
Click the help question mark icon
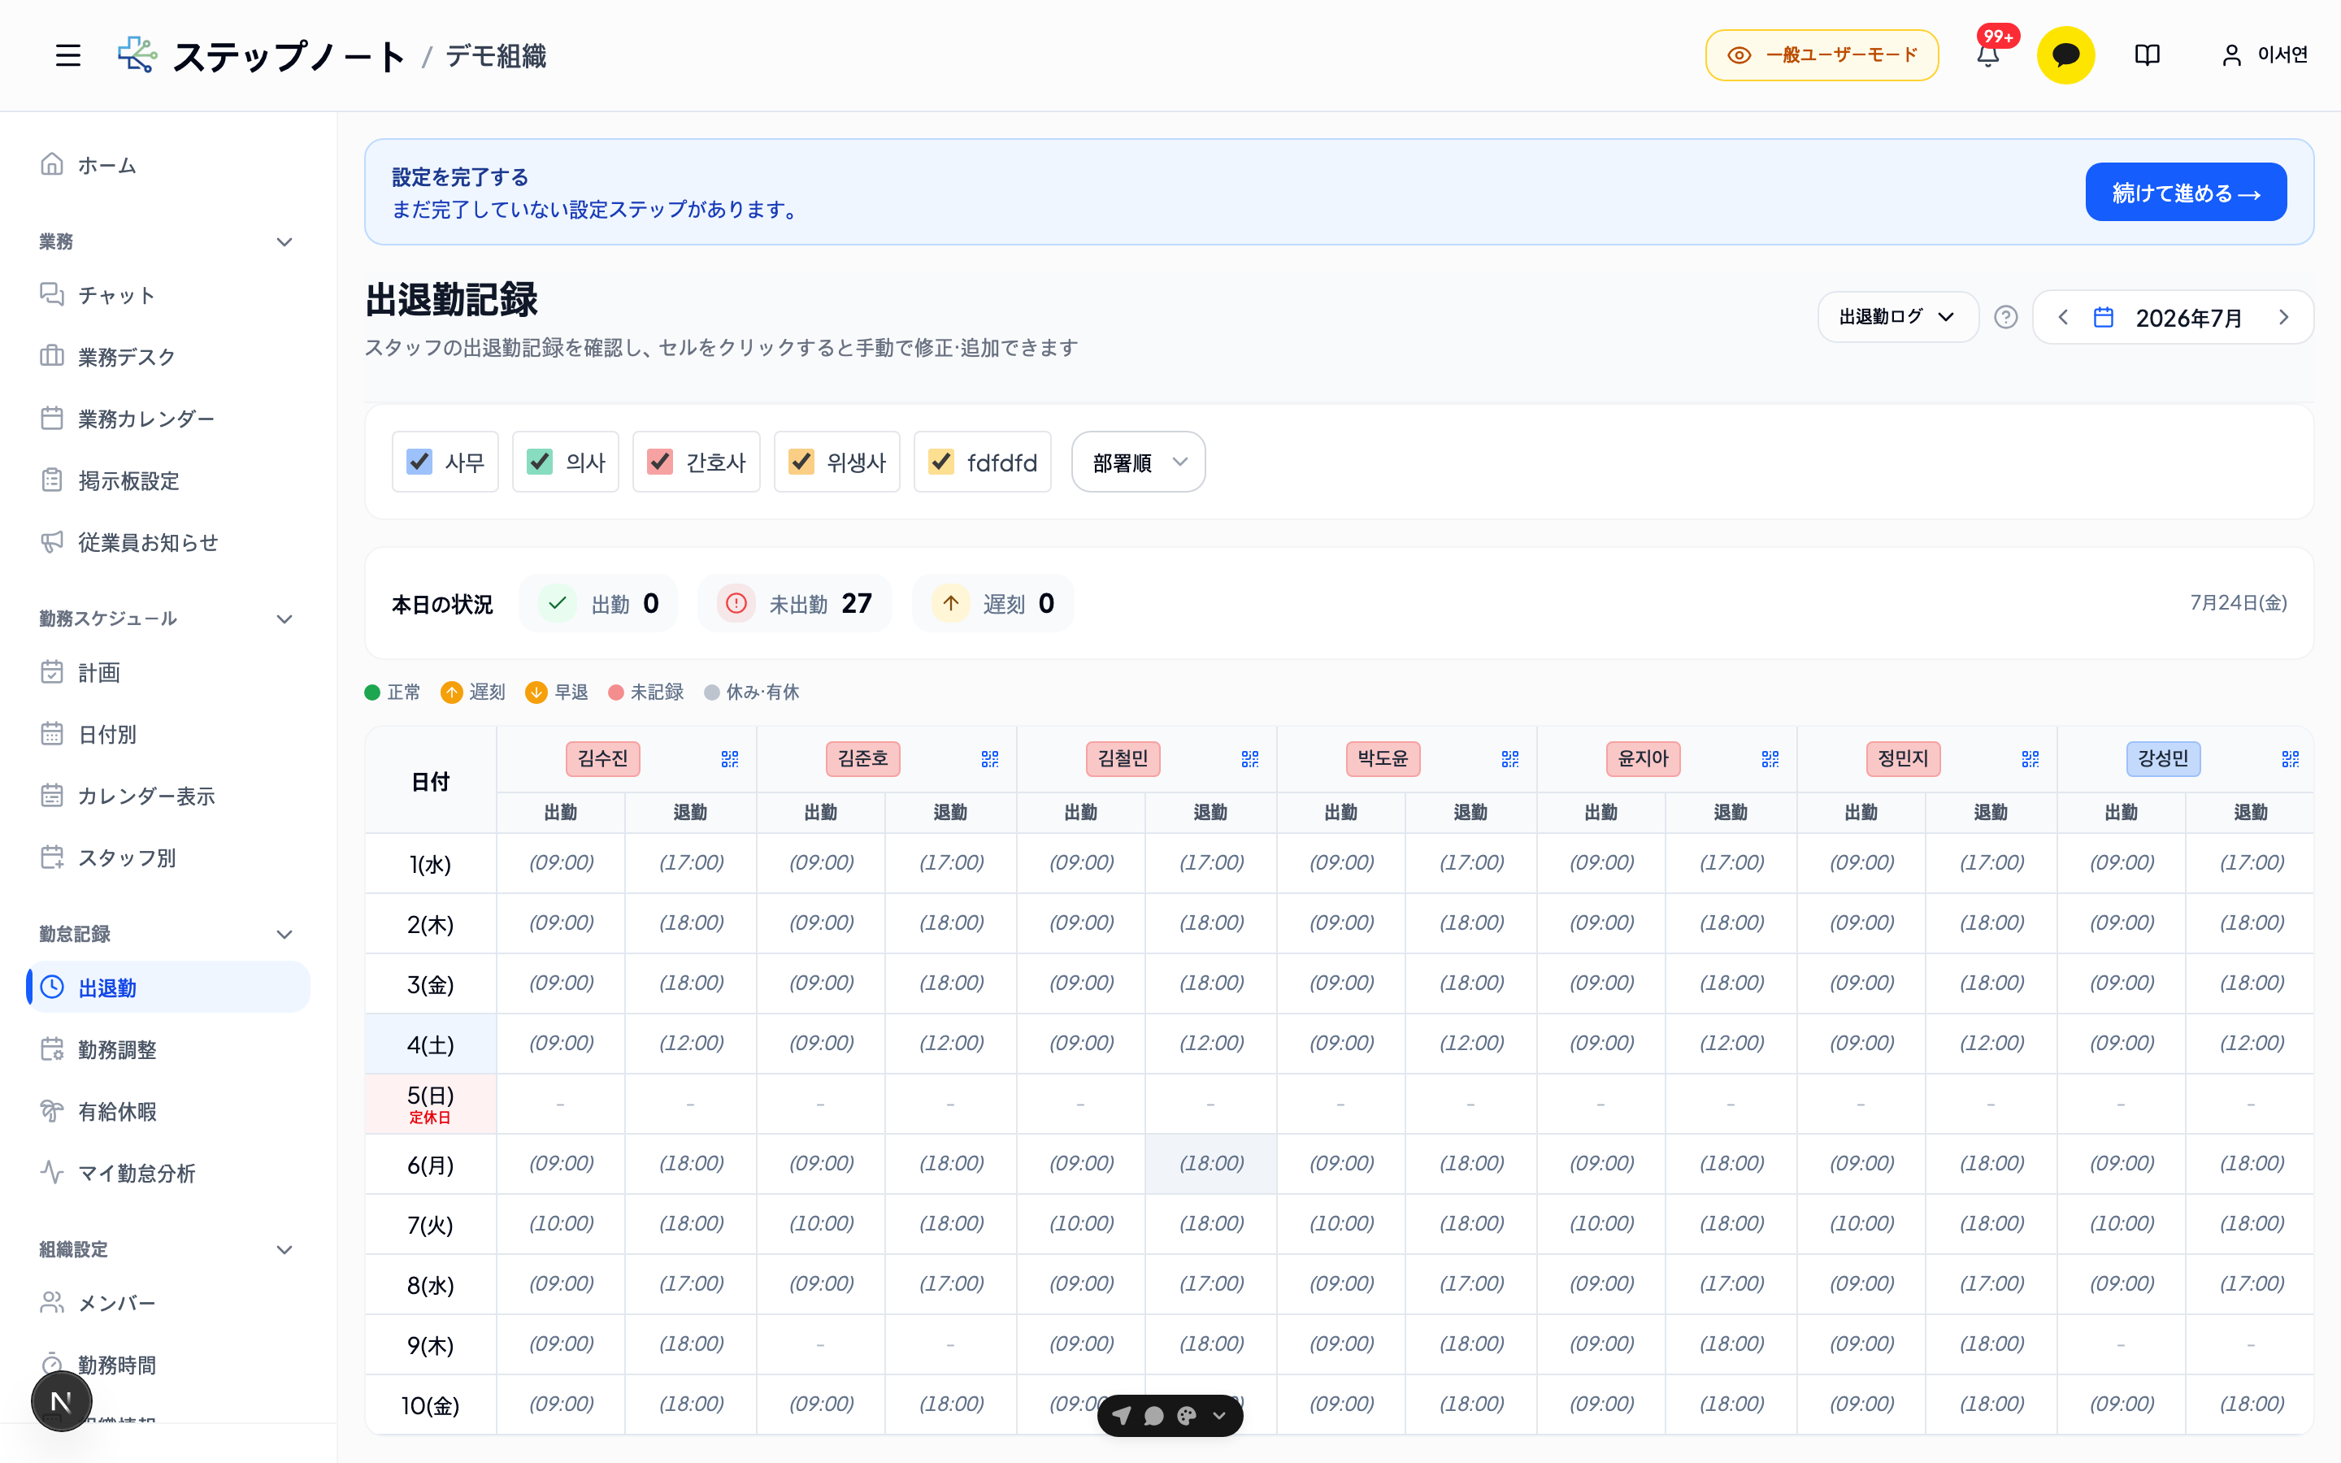pyautogui.click(x=2005, y=317)
